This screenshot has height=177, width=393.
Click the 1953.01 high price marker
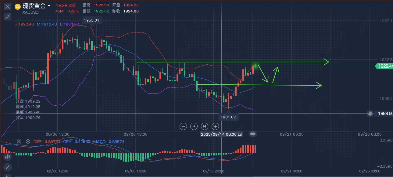(92, 20)
